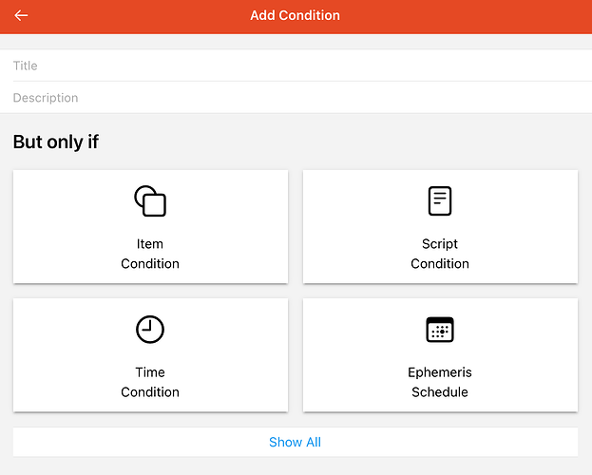Focus the Description input field
The image size is (592, 475).
[x=296, y=98]
